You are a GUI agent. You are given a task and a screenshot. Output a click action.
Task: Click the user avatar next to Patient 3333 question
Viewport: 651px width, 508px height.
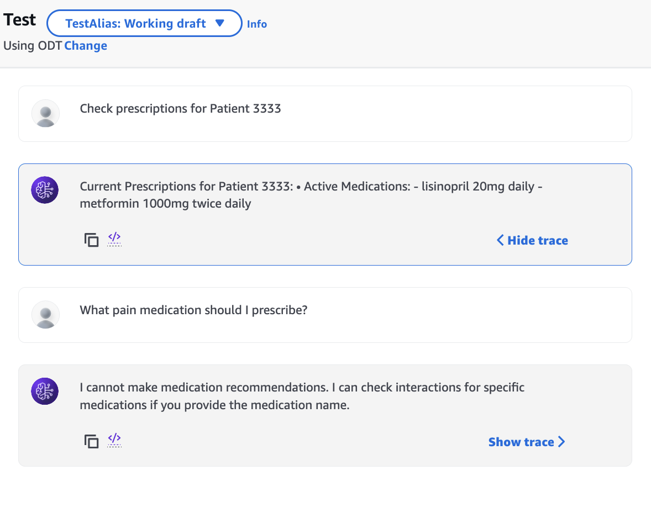click(x=45, y=113)
